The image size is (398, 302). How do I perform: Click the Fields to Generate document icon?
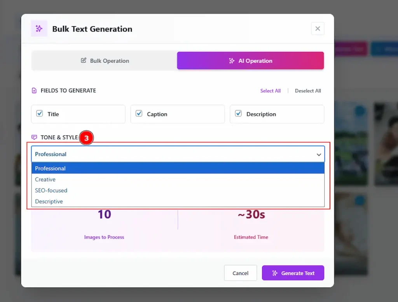[34, 91]
